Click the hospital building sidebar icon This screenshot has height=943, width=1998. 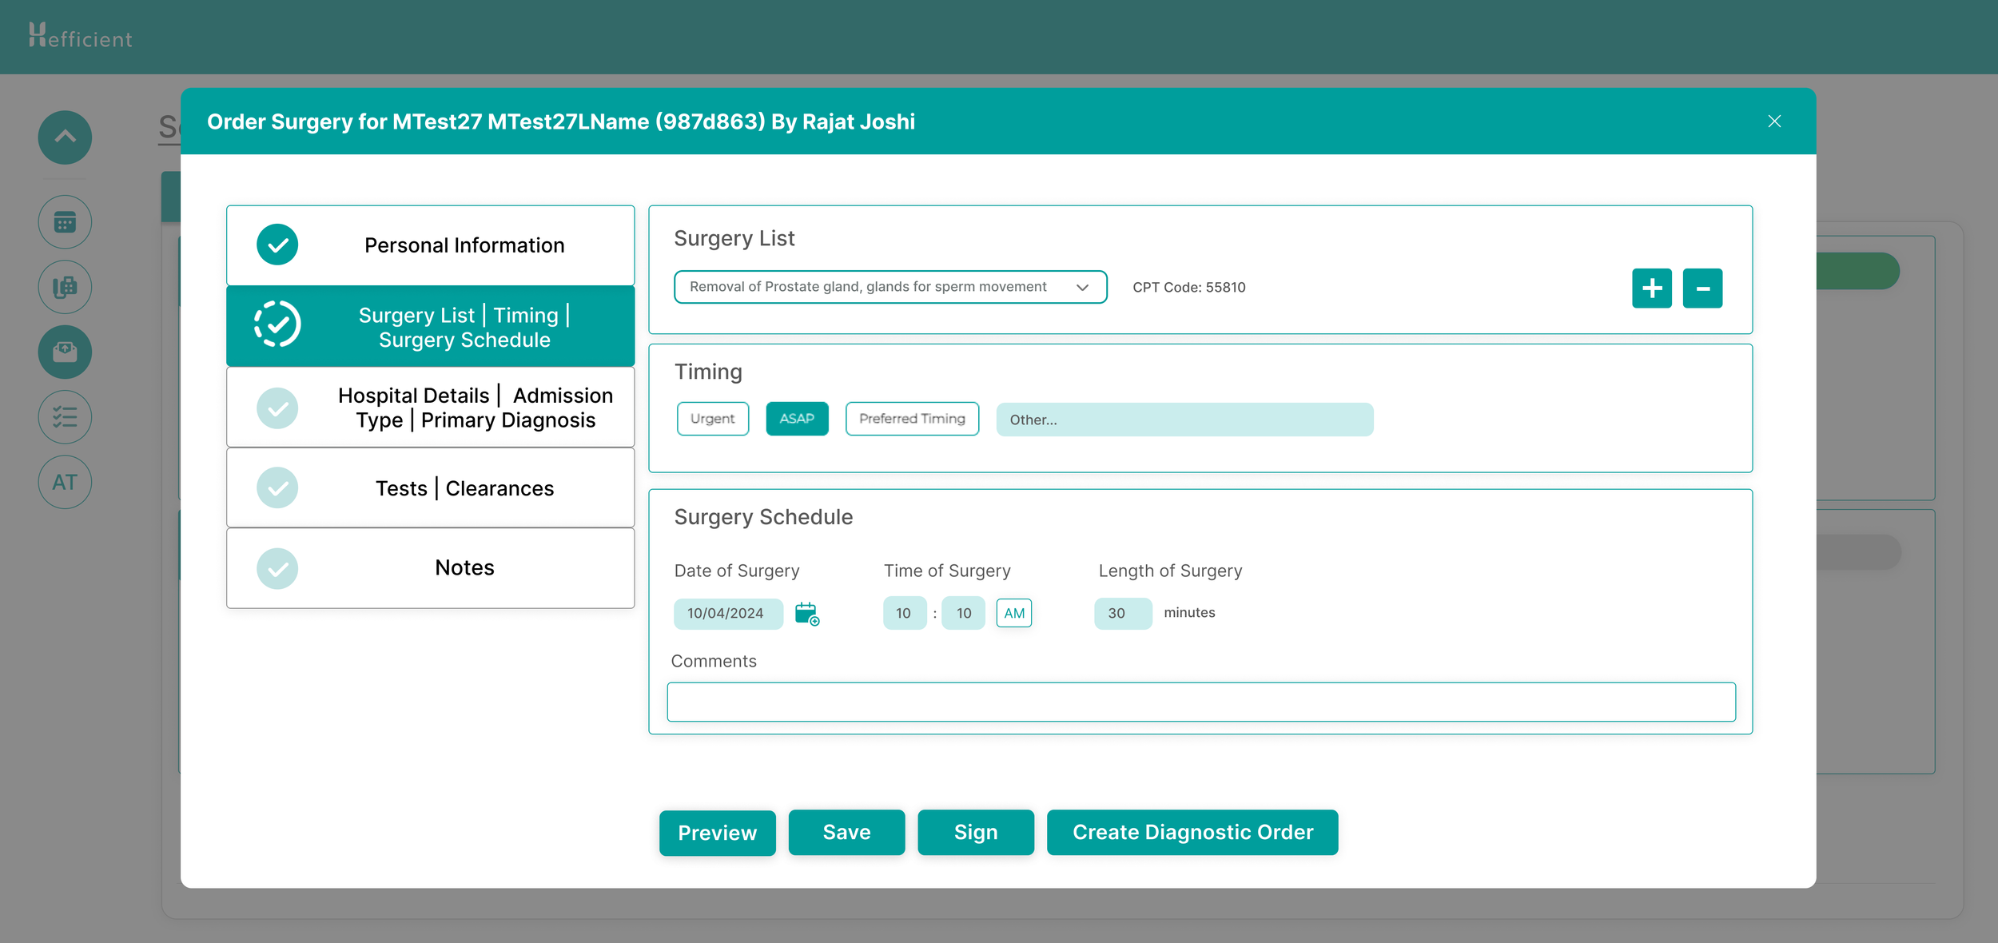click(65, 287)
